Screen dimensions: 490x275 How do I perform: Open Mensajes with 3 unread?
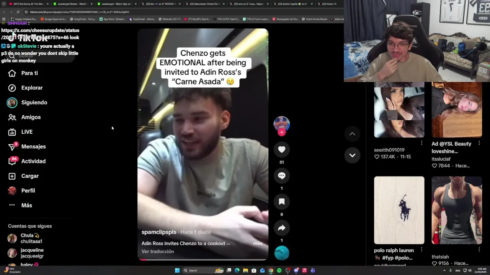coord(27,146)
